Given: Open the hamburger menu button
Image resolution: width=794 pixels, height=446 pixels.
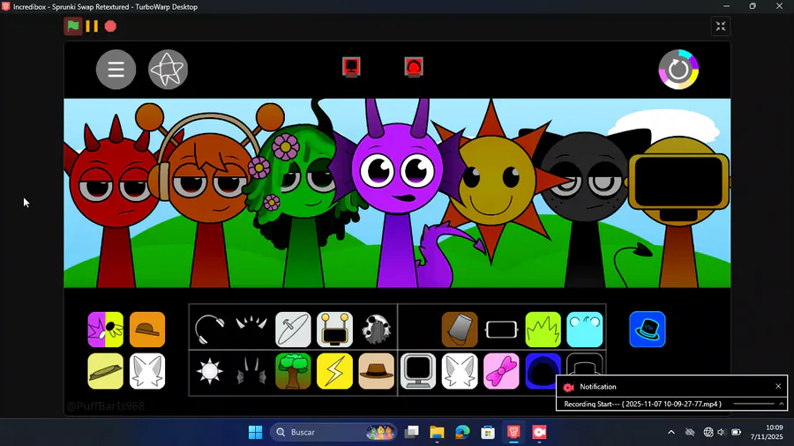Looking at the screenshot, I should coord(116,70).
